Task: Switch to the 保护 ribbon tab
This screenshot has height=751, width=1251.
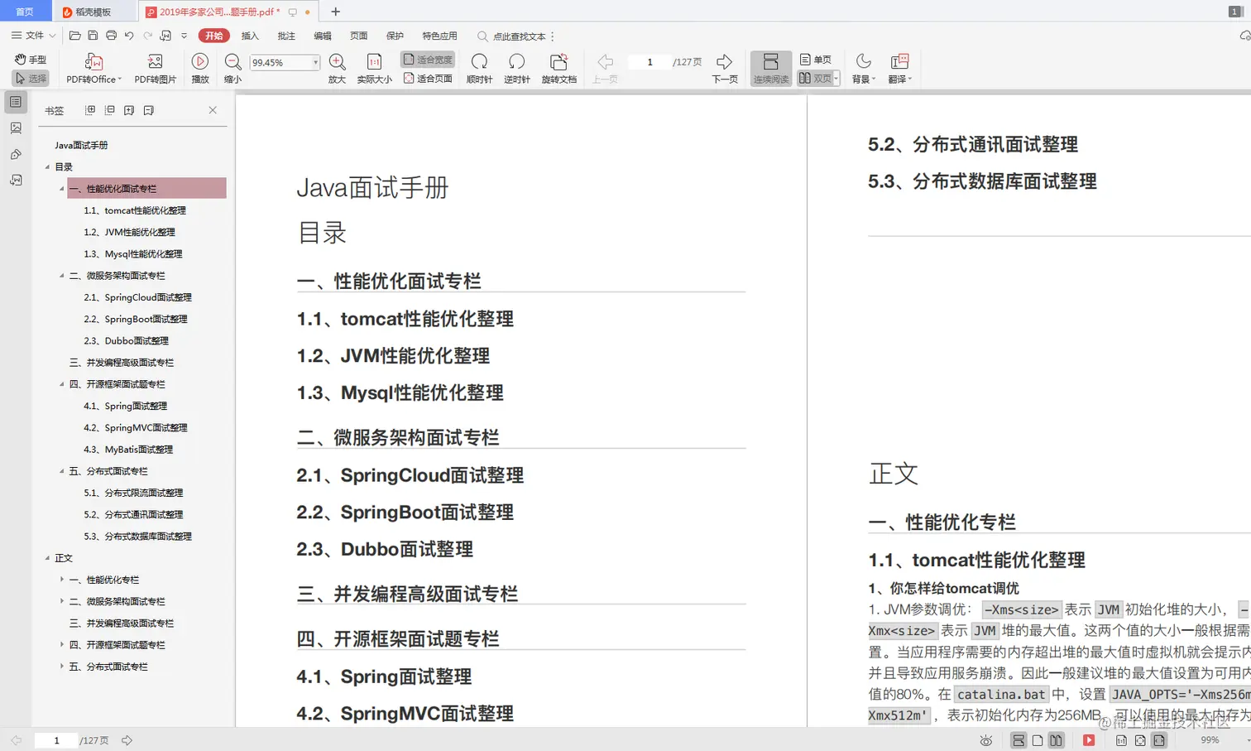Action: 395,36
